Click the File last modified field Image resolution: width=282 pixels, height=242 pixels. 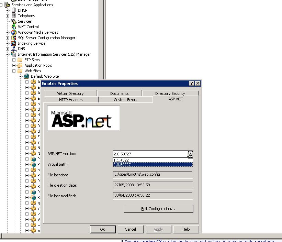153,196
